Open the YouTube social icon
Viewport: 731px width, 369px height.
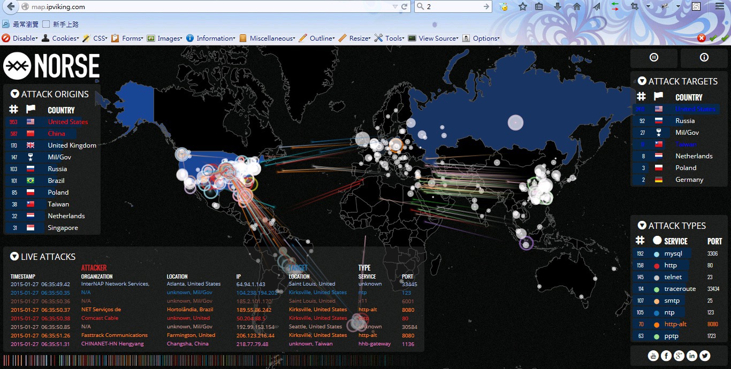(x=653, y=356)
